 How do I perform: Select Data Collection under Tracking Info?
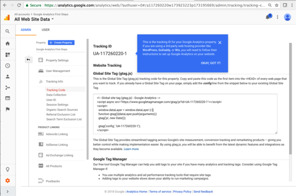(56, 95)
